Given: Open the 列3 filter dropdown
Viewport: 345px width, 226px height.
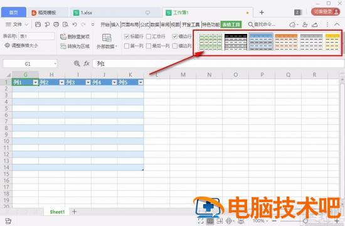Looking at the screenshot, I should (88, 82).
